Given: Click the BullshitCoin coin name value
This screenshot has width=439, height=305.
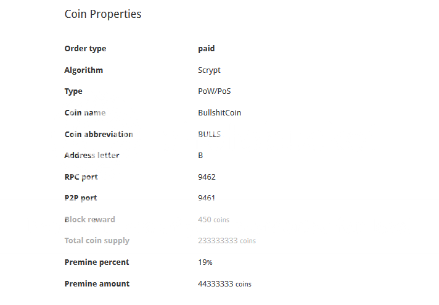Looking at the screenshot, I should point(219,113).
